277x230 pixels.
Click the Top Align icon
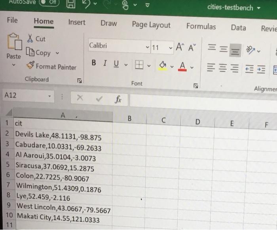[x=212, y=47]
